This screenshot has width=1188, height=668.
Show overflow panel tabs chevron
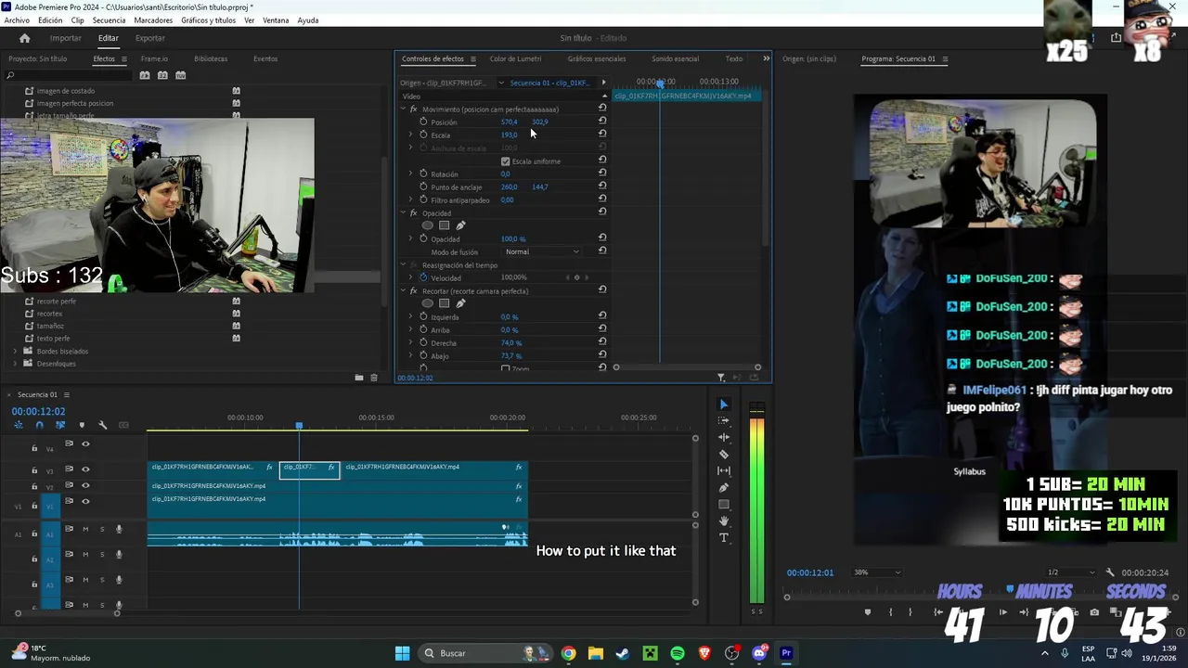[x=766, y=58]
